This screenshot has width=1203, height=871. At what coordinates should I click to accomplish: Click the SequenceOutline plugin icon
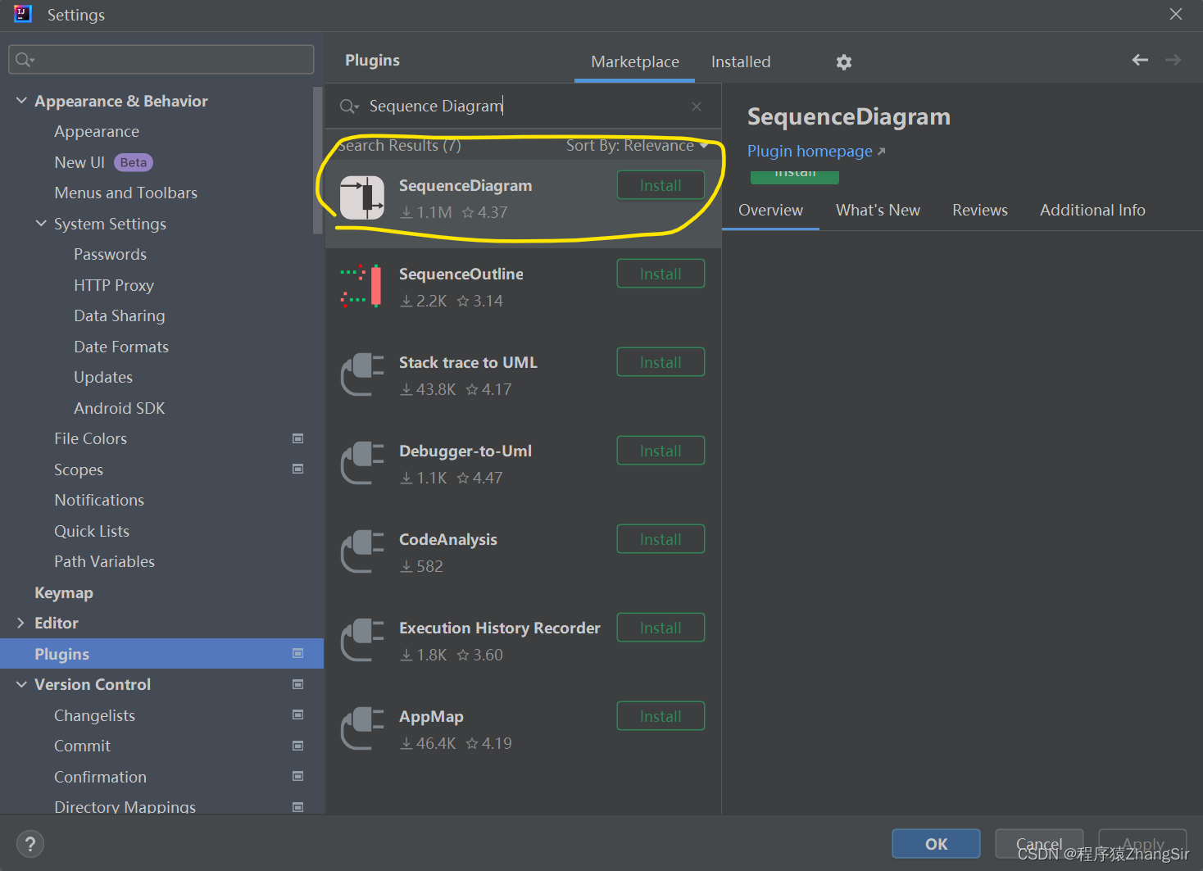coord(362,286)
